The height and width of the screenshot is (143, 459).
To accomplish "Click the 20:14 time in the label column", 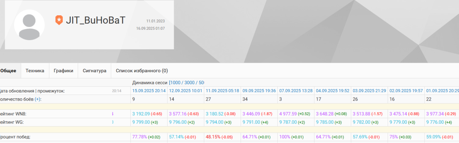I will [116, 91].
